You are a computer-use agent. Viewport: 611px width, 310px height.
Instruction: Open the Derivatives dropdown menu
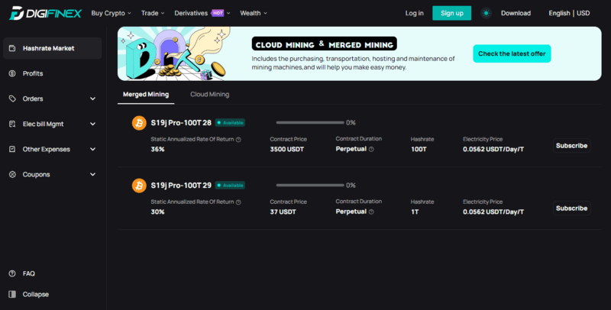(202, 13)
